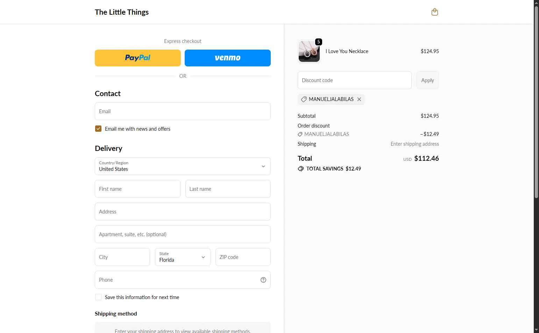Open the Country/Region dropdown
539x333 pixels.
coord(183,166)
